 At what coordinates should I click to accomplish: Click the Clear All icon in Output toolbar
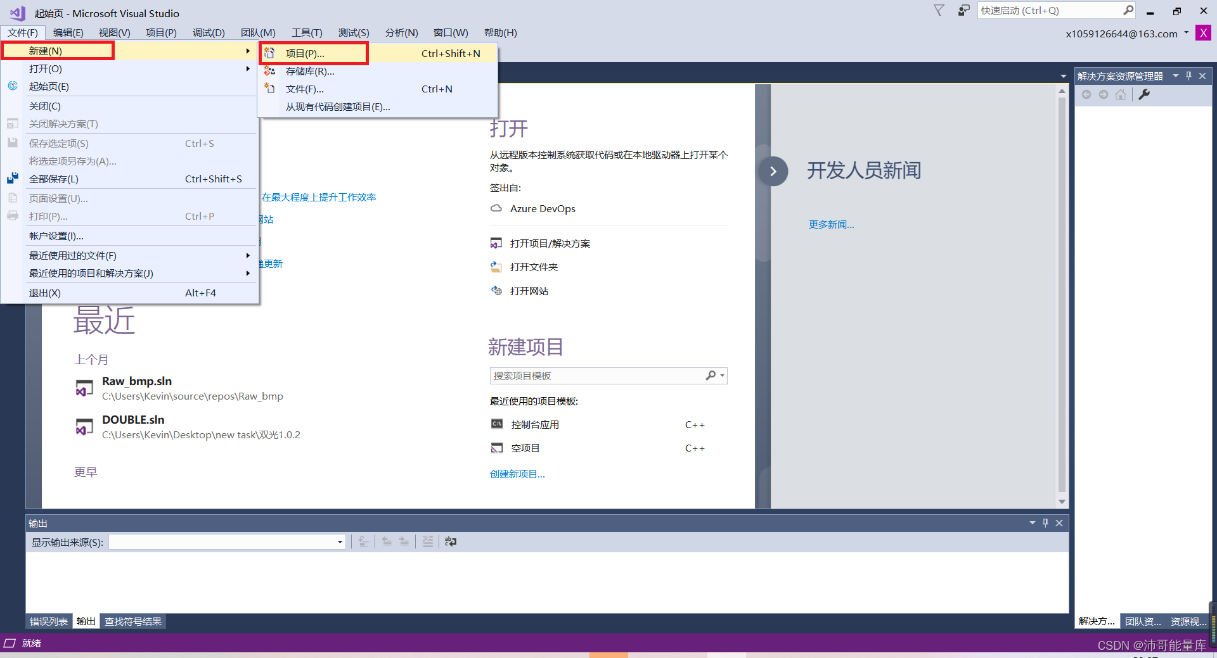coord(428,541)
